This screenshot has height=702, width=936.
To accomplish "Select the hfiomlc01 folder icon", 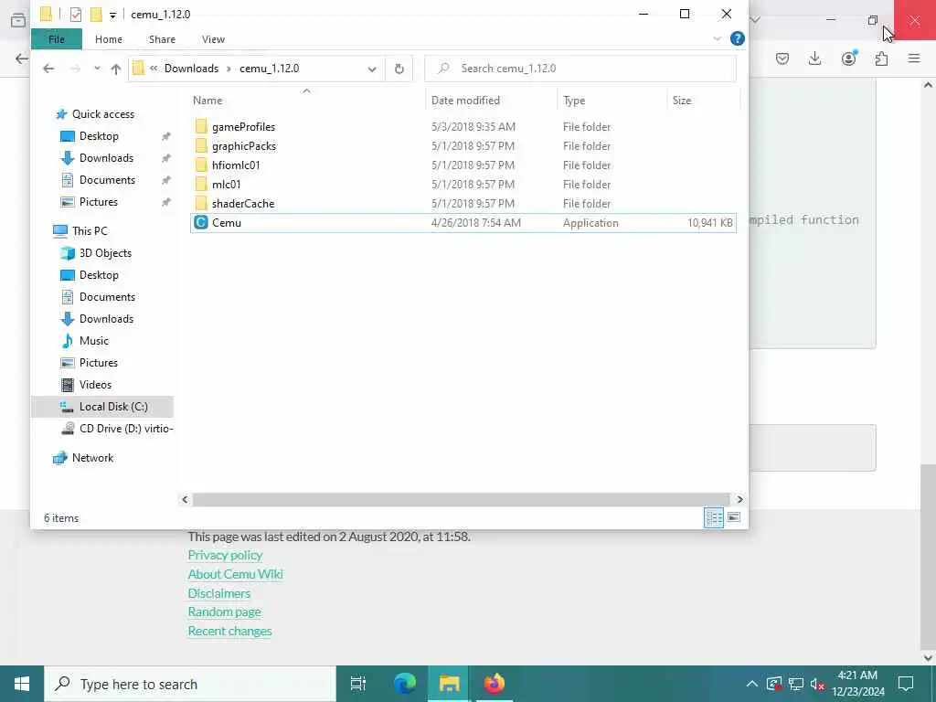I will tap(201, 165).
